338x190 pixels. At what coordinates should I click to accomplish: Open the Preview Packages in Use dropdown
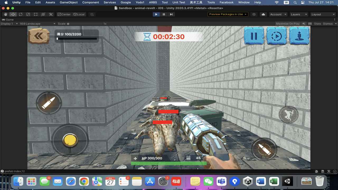[x=228, y=14]
